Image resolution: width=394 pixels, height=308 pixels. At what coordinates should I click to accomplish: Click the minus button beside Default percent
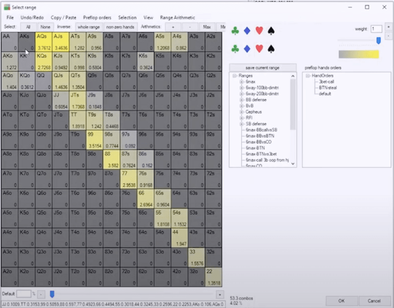point(41,294)
